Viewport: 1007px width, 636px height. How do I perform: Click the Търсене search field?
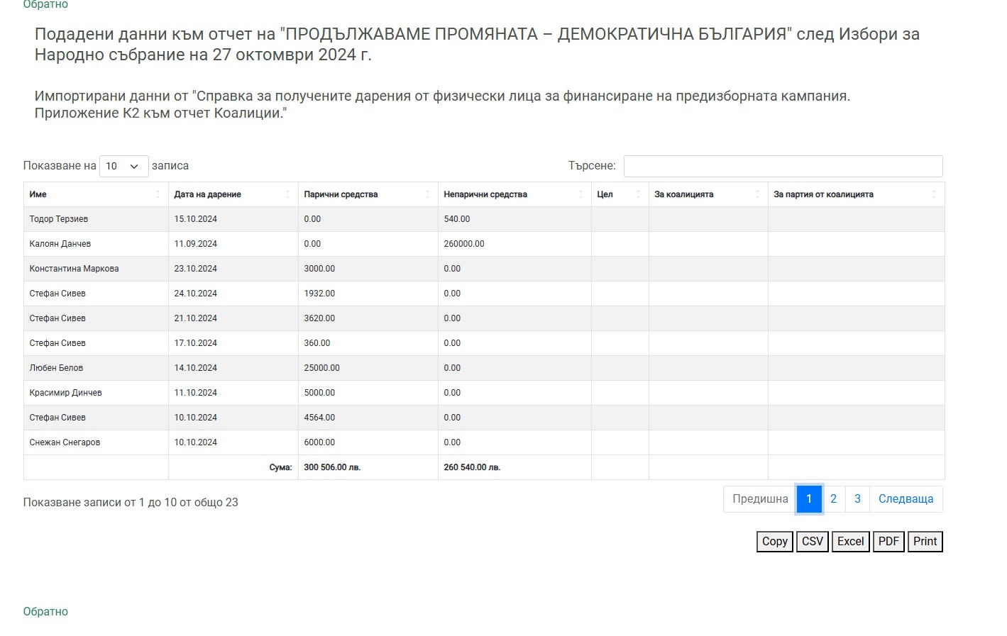tap(783, 166)
